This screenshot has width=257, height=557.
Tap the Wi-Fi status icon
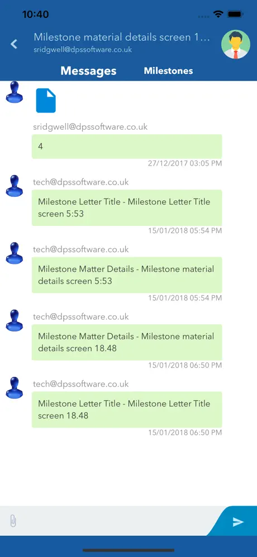[217, 14]
